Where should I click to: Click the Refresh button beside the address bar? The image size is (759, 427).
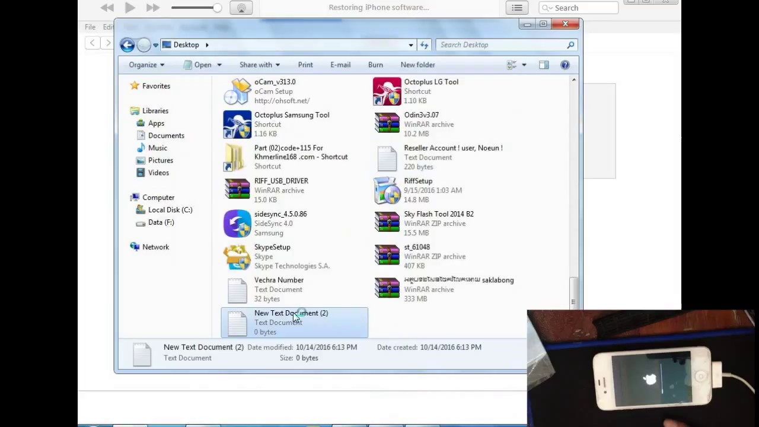425,44
